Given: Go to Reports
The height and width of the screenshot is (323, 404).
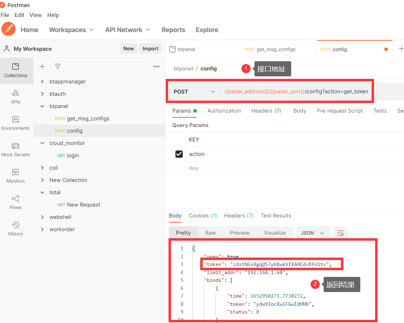Looking at the screenshot, I should [x=173, y=30].
